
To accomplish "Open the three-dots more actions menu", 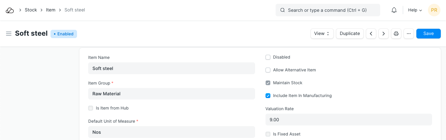I will [x=409, y=34].
